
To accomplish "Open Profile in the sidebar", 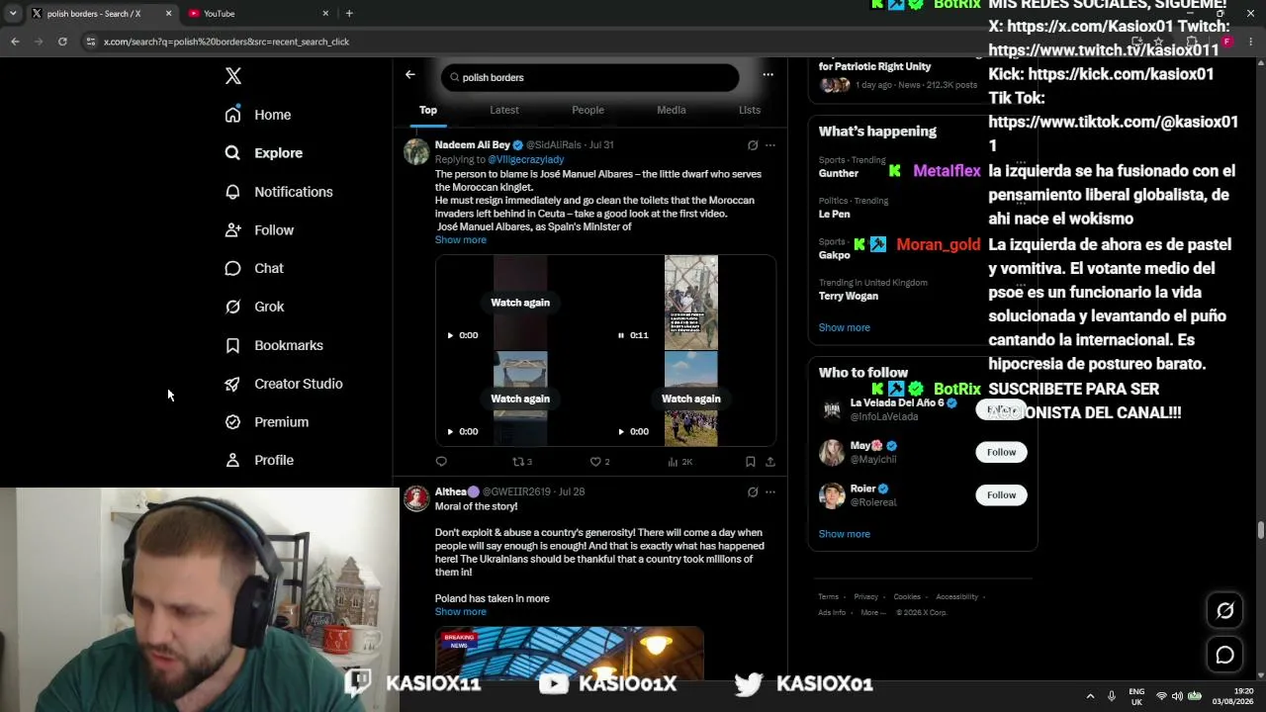I will [x=259, y=460].
